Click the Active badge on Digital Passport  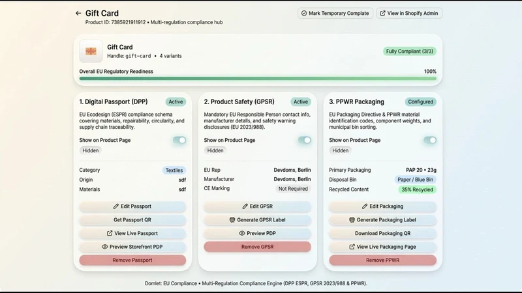(x=176, y=102)
